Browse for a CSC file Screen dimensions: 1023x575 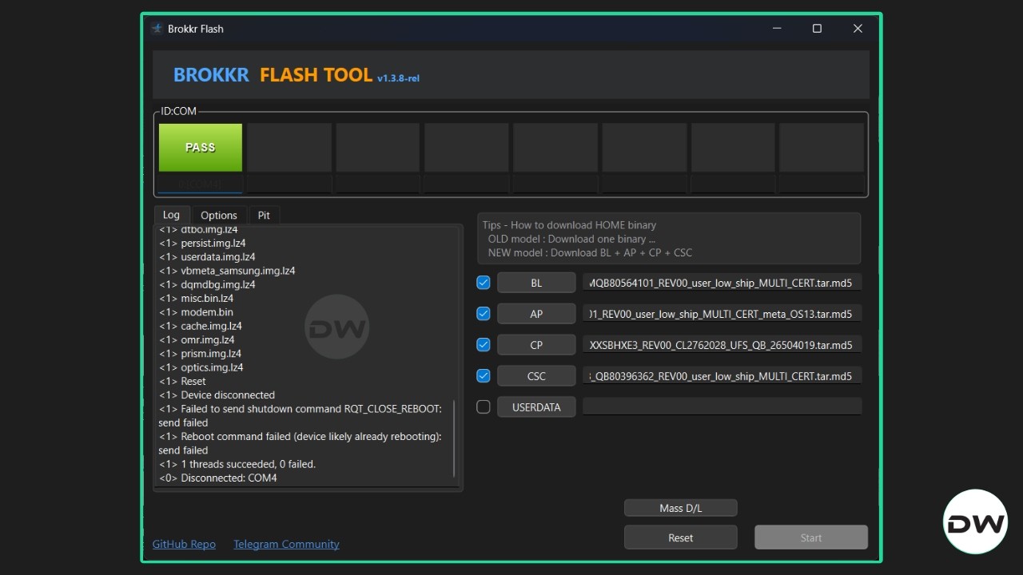point(536,375)
